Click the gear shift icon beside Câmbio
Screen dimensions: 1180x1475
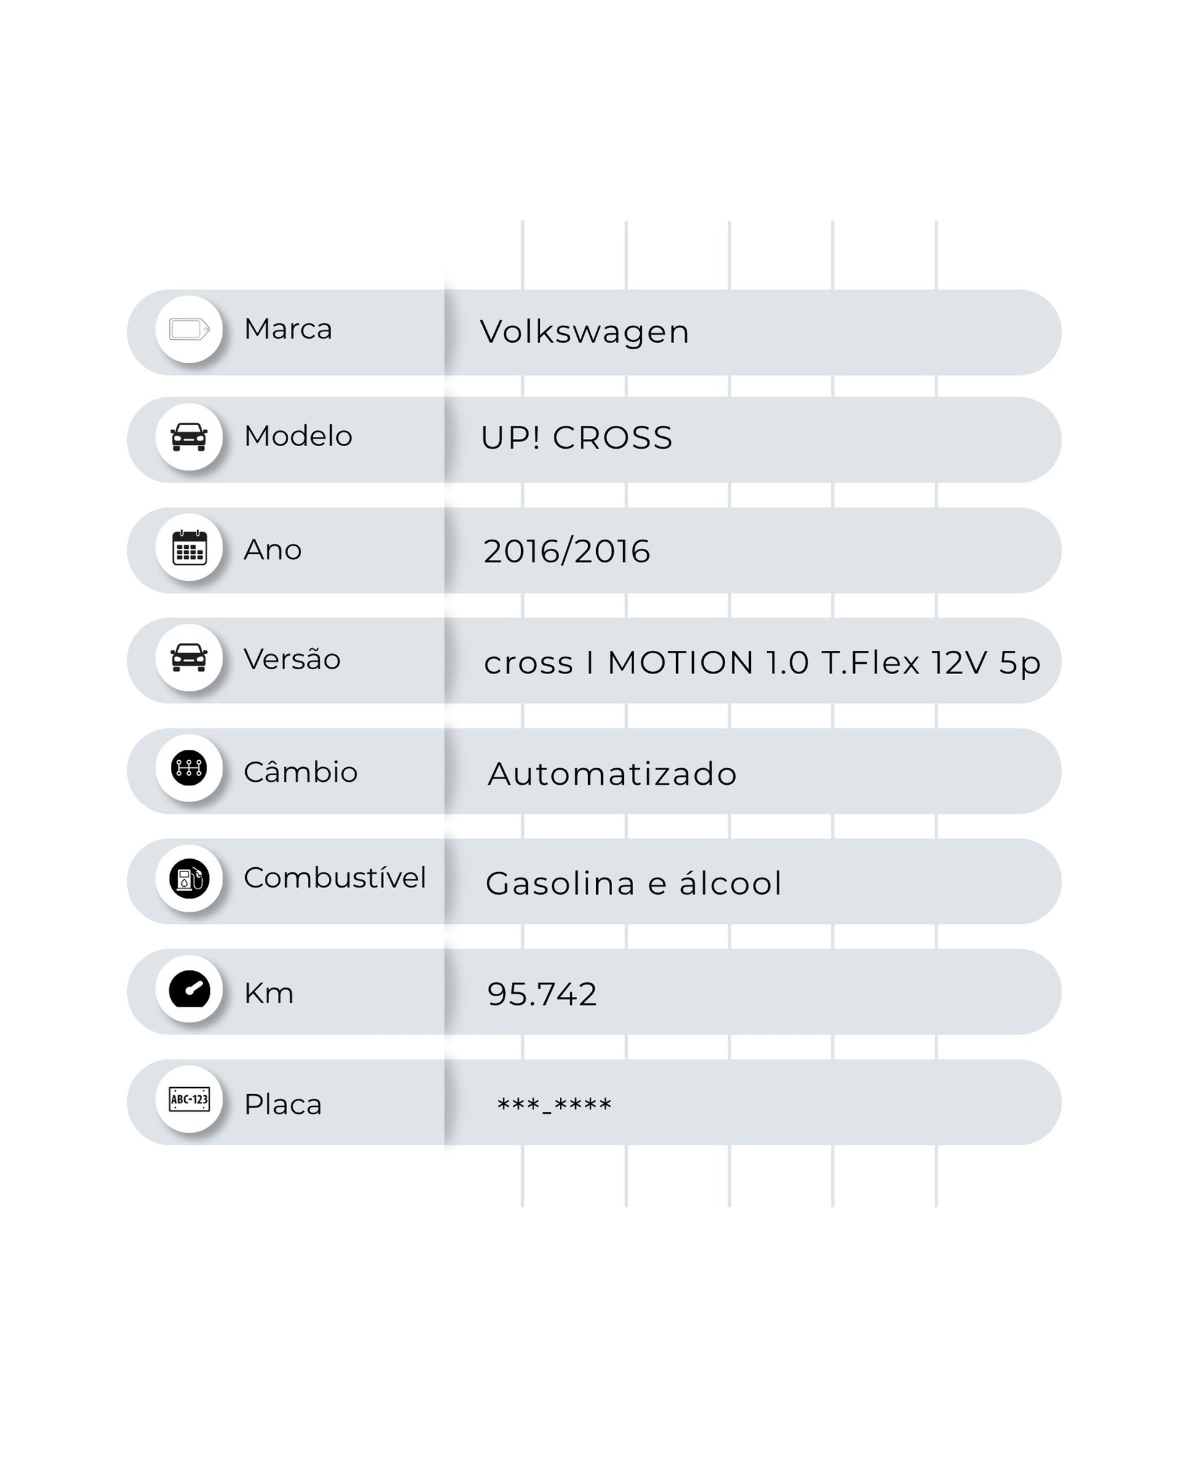point(189,768)
